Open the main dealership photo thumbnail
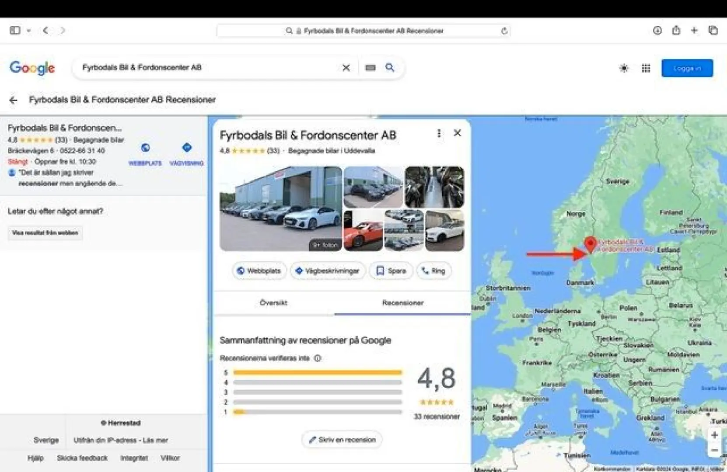Screen dimensions: 727x472 (281, 208)
